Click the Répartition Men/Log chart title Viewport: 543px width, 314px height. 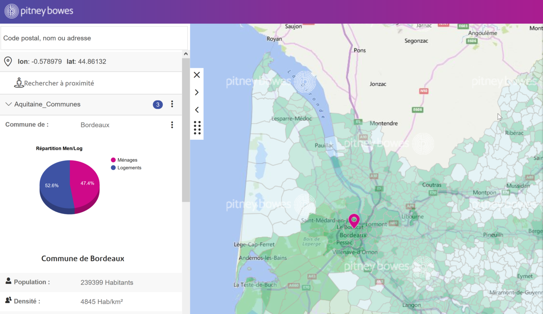click(x=59, y=148)
